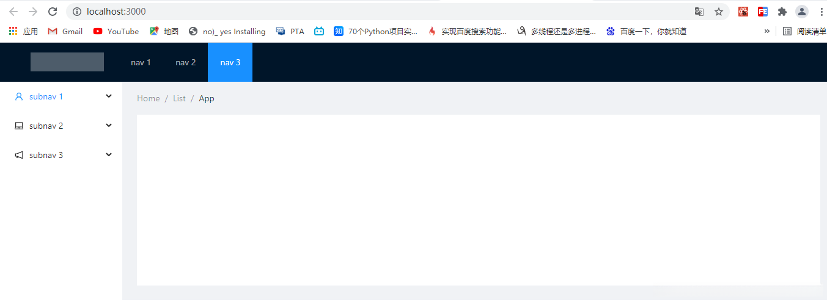Click the user icon beside subnav 1
The width and height of the screenshot is (827, 302).
point(19,96)
